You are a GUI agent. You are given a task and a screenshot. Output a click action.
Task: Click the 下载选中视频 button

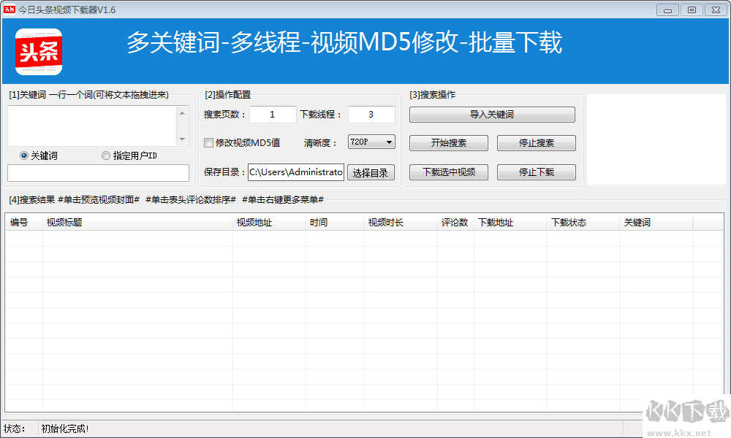(x=448, y=172)
